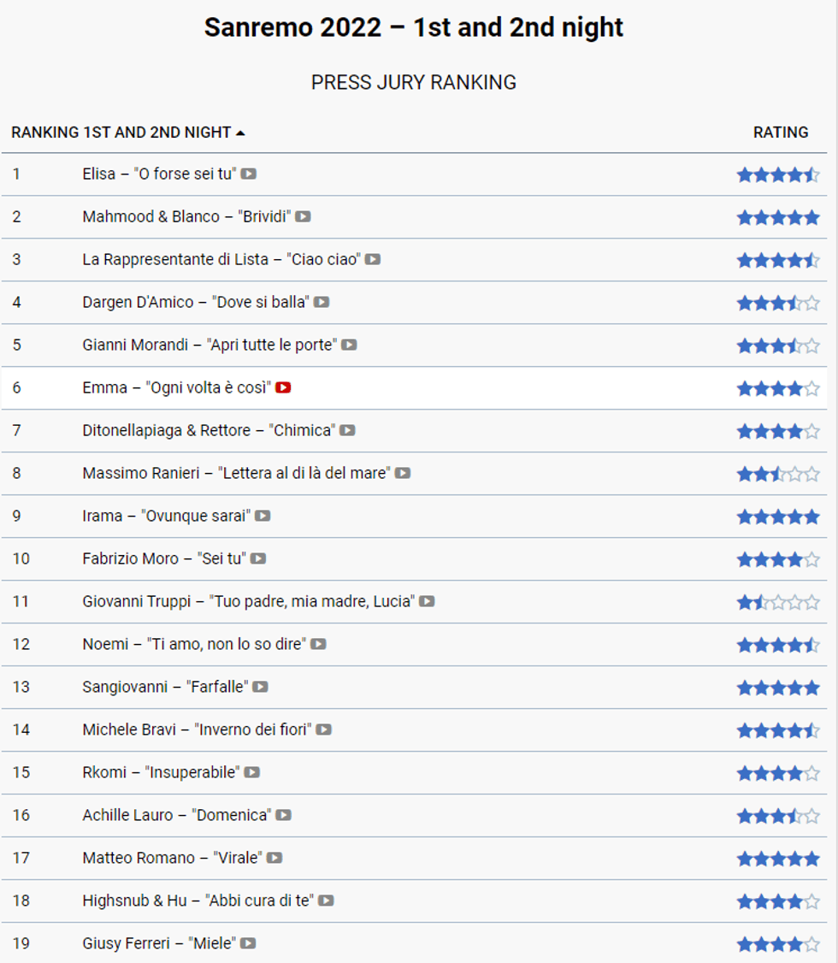The height and width of the screenshot is (963, 838).
Task: Play video for "Lettera al di là del mare"
Action: click(x=402, y=473)
